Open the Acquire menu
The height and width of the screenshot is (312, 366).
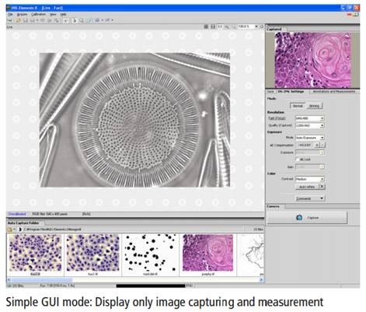coord(22,15)
